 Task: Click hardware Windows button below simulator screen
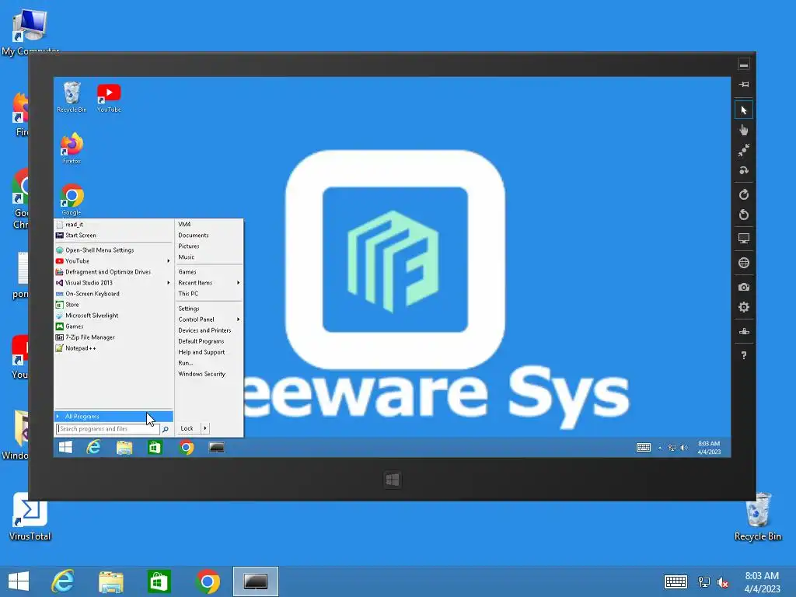click(x=393, y=480)
